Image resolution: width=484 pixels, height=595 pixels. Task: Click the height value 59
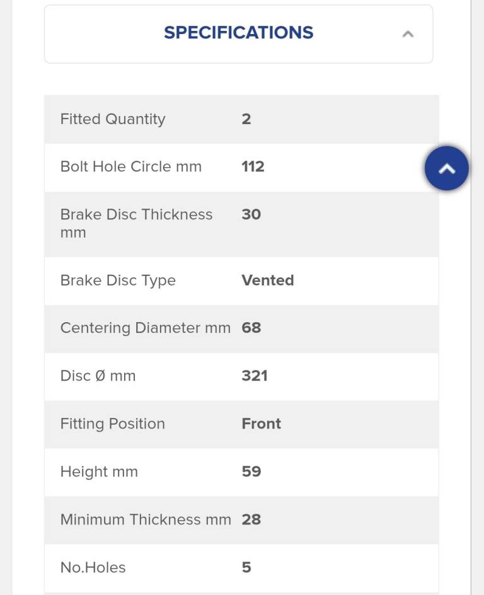[251, 472]
